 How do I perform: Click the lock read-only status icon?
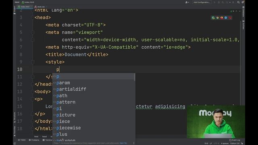[242, 143]
